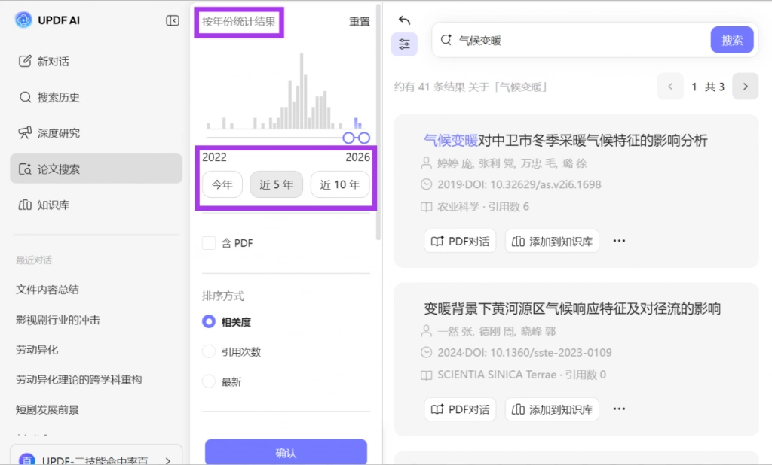The image size is (772, 465).
Task: Collapse the sidebar with the panel icon
Action: coord(173,20)
